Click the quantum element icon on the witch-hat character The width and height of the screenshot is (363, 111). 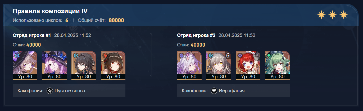(46, 55)
